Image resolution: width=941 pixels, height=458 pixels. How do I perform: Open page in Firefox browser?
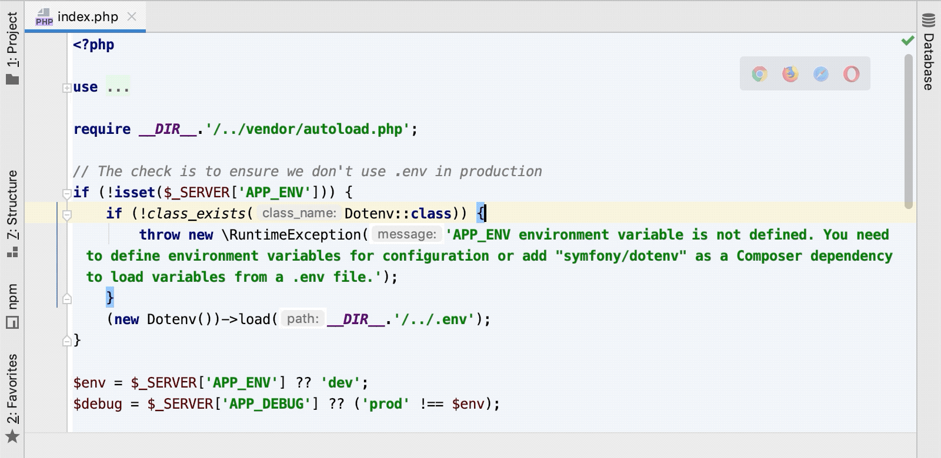(790, 74)
